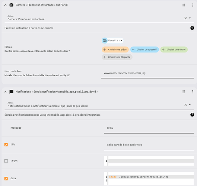Screen dimensions: 197x186
Task: Expand the Portail target chip details
Action: click(118, 41)
